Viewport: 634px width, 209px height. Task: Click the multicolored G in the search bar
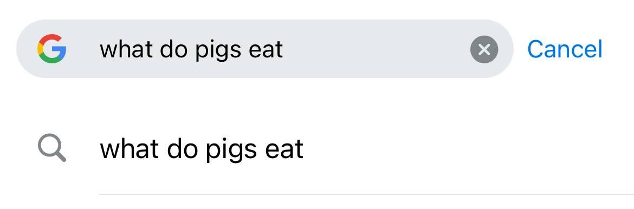pyautogui.click(x=52, y=49)
